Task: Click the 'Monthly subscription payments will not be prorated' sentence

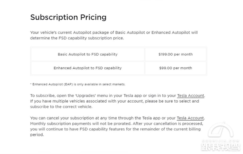Action: point(81,124)
